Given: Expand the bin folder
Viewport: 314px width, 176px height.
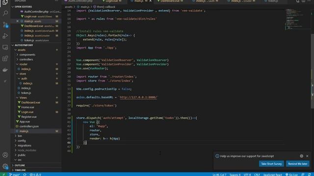Looking at the screenshot, I should tap(16, 136).
